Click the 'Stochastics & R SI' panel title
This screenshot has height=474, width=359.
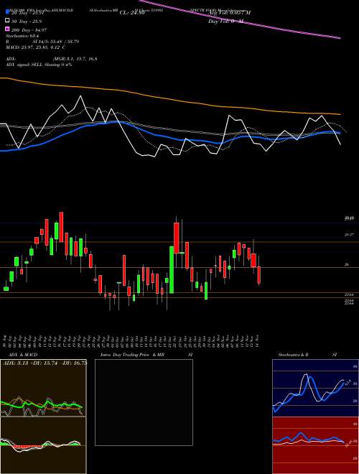click(x=307, y=355)
